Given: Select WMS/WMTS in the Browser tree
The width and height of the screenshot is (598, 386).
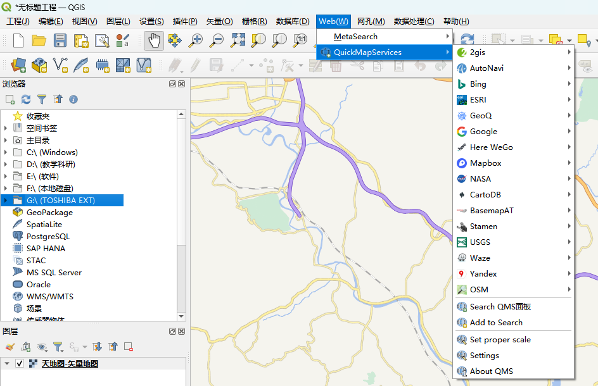Looking at the screenshot, I should point(49,296).
